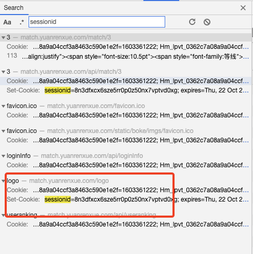Clear search results with the ban icon

tap(207, 22)
